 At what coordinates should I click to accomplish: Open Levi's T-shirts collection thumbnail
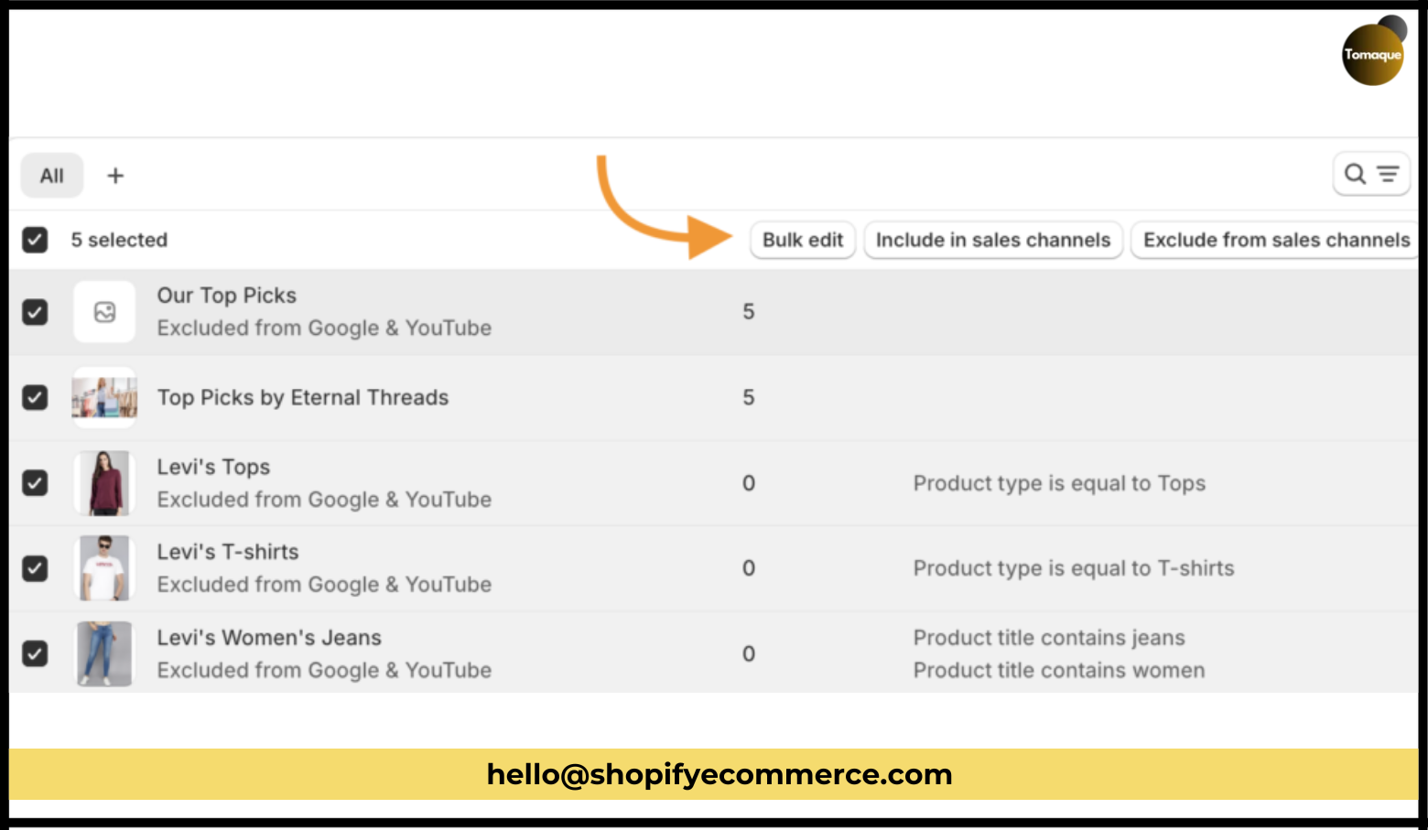tap(104, 568)
